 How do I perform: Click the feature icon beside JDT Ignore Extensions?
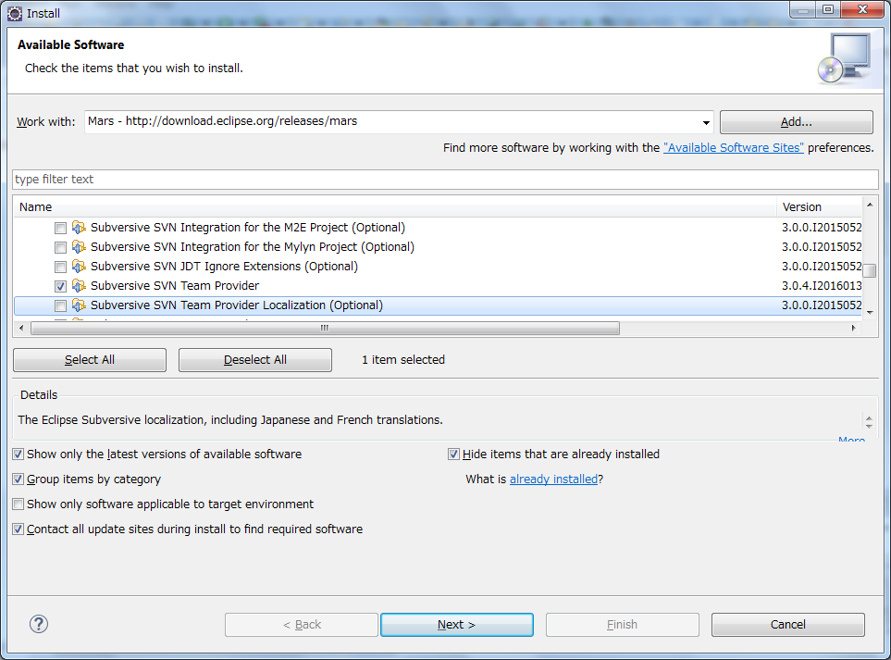point(79,266)
